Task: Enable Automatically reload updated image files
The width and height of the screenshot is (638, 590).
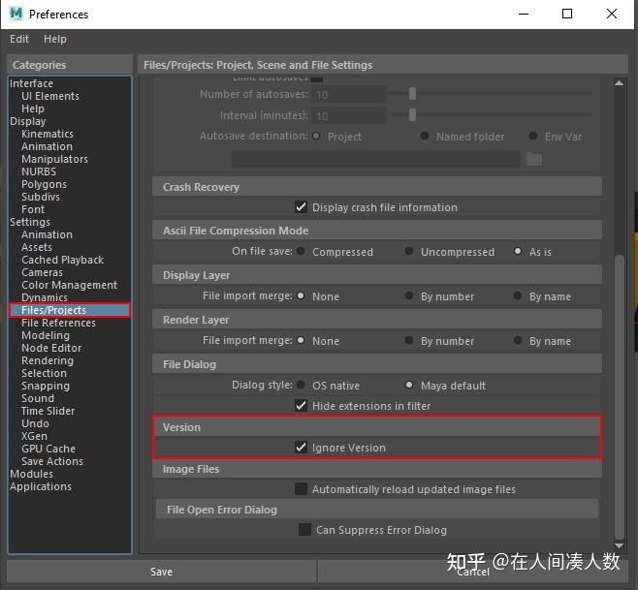Action: point(302,489)
